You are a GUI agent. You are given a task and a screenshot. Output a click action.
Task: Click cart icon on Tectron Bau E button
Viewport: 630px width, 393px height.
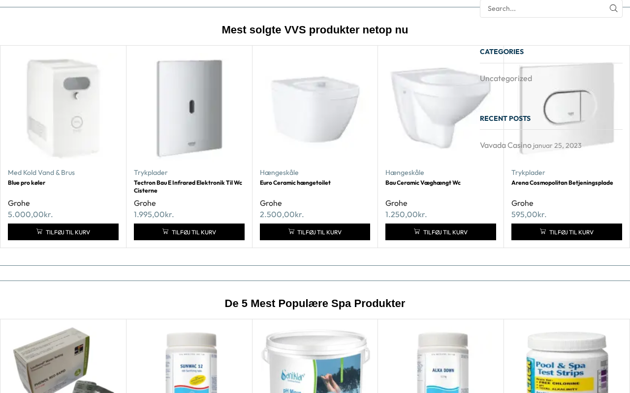(165, 231)
